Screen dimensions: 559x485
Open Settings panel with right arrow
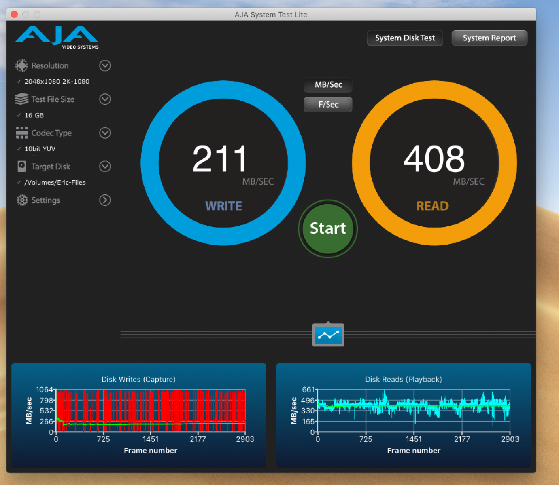coord(105,200)
